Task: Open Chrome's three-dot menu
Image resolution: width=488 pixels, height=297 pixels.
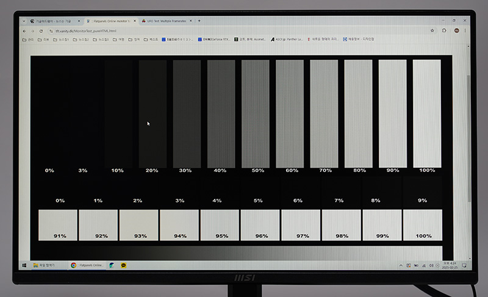Action: (465, 30)
